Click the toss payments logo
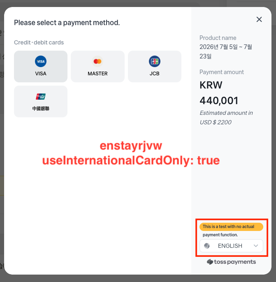 point(231,262)
